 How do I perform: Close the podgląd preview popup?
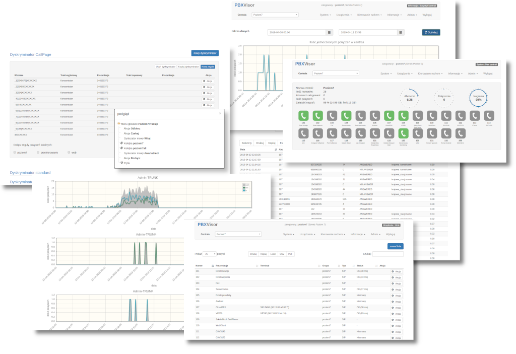point(220,113)
